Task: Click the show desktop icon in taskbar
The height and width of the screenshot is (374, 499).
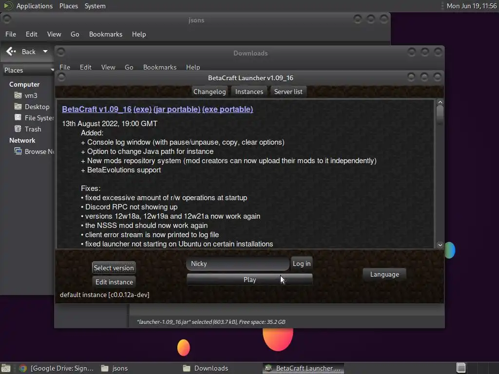Action: tap(6, 368)
